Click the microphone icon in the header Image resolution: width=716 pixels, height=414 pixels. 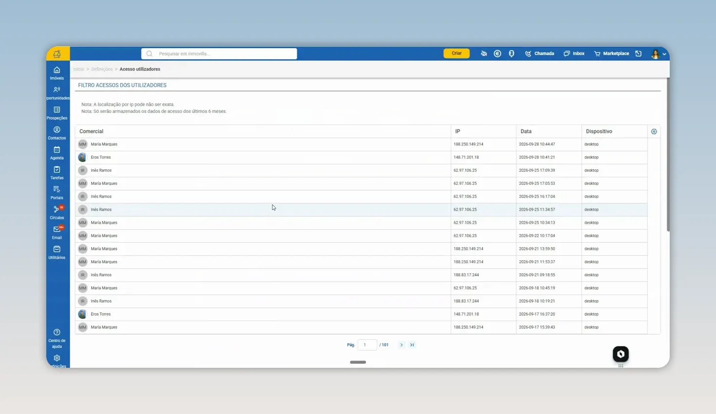coord(511,54)
